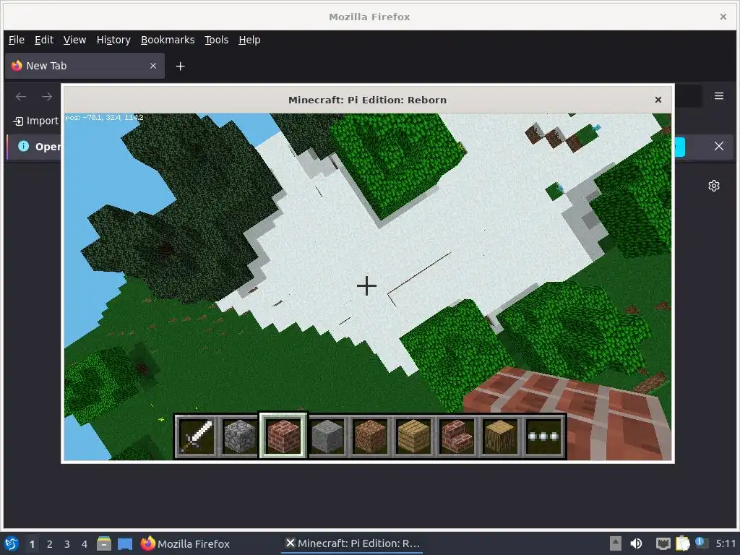
Task: Open the Tools menu
Action: coord(216,40)
